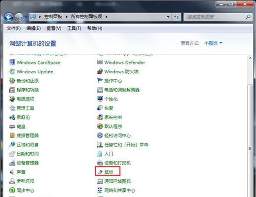This screenshot has height=197, width=256.
Task: Click the greyed Forward arrow button
Action: click(x=19, y=17)
